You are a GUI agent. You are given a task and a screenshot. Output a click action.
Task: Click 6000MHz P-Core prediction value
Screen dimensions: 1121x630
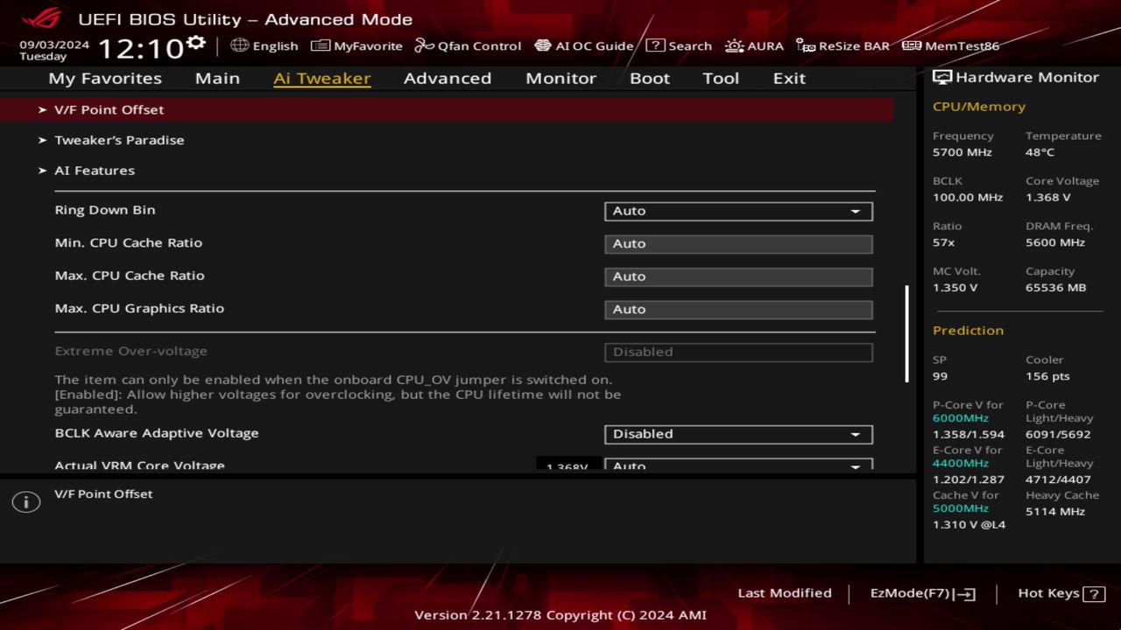961,418
